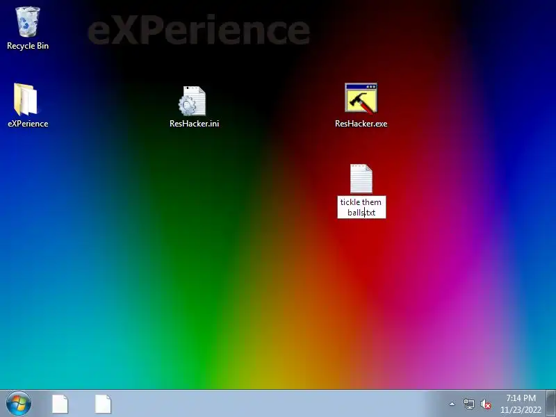Click the ResHacker.ini label text
The height and width of the screenshot is (417, 556).
pos(194,124)
